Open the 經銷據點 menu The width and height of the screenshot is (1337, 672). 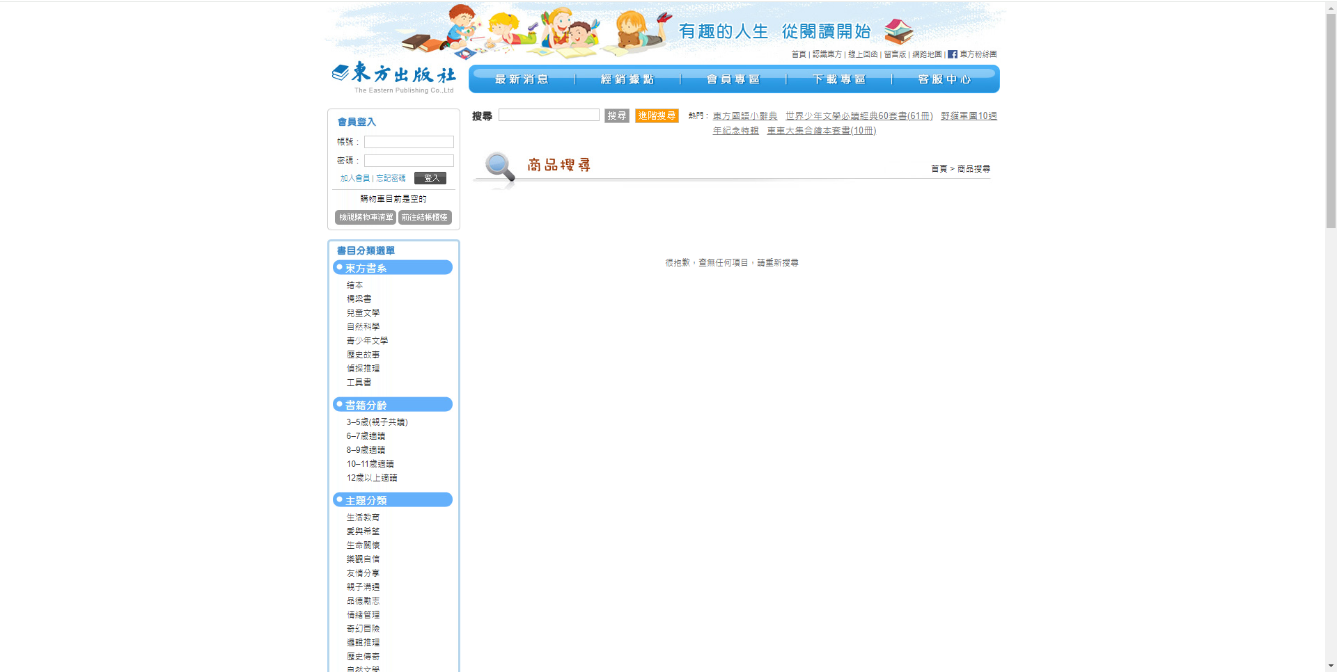pos(627,79)
